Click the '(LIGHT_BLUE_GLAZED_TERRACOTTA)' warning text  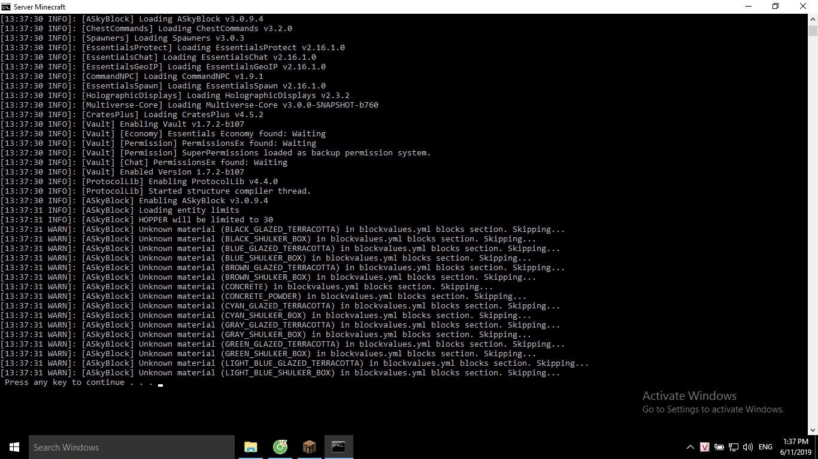tap(292, 363)
